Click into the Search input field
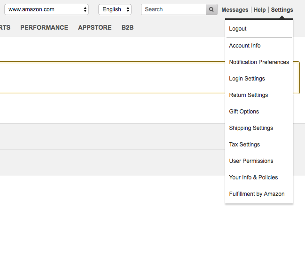Viewport: 305px width, 258px height. 173,9
